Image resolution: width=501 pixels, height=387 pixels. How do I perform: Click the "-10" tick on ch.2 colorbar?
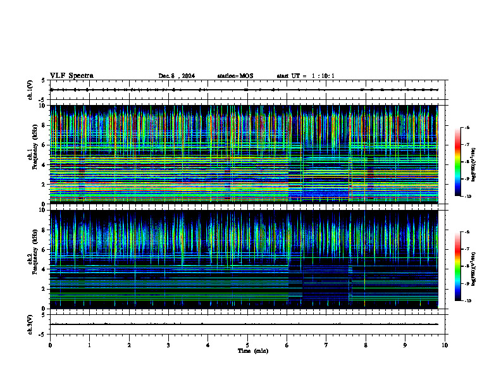(467, 301)
